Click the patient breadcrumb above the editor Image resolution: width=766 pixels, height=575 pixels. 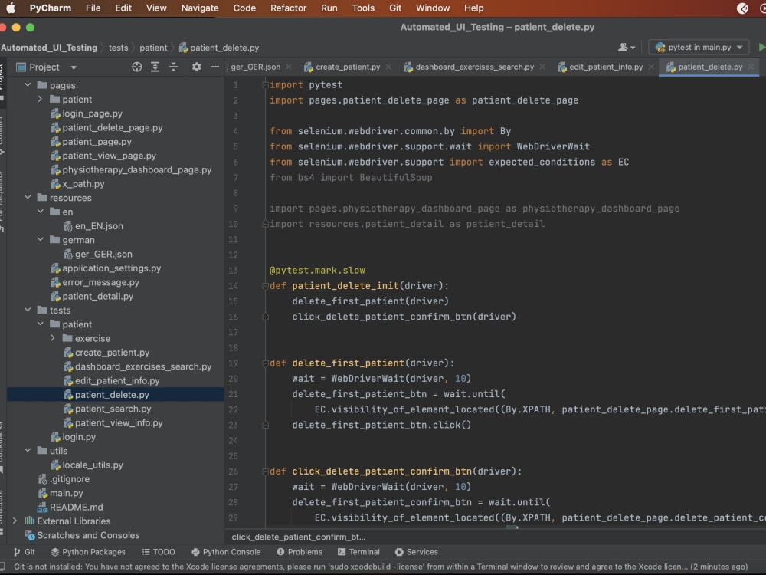point(153,47)
